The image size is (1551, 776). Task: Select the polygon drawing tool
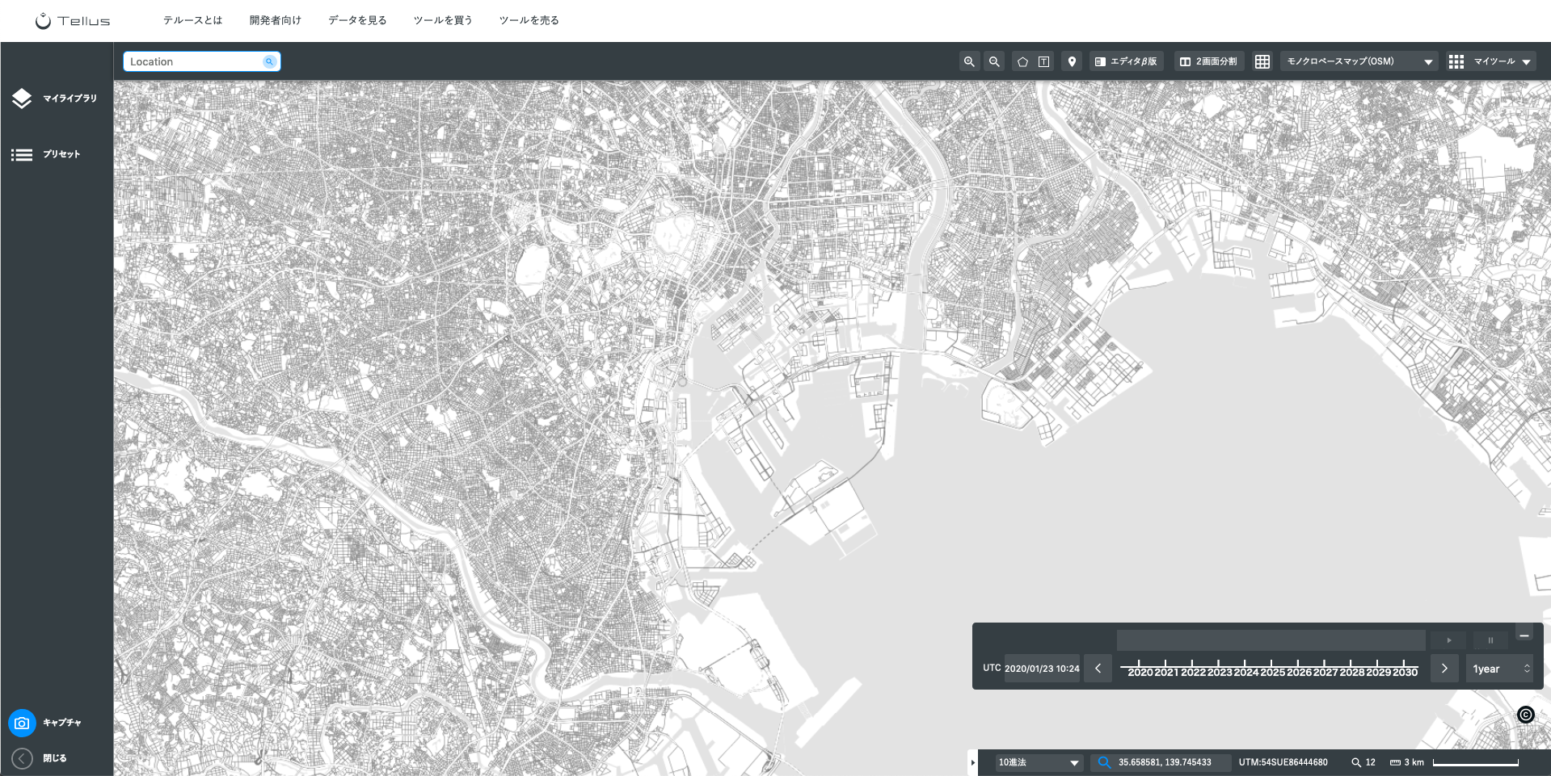coord(1022,61)
